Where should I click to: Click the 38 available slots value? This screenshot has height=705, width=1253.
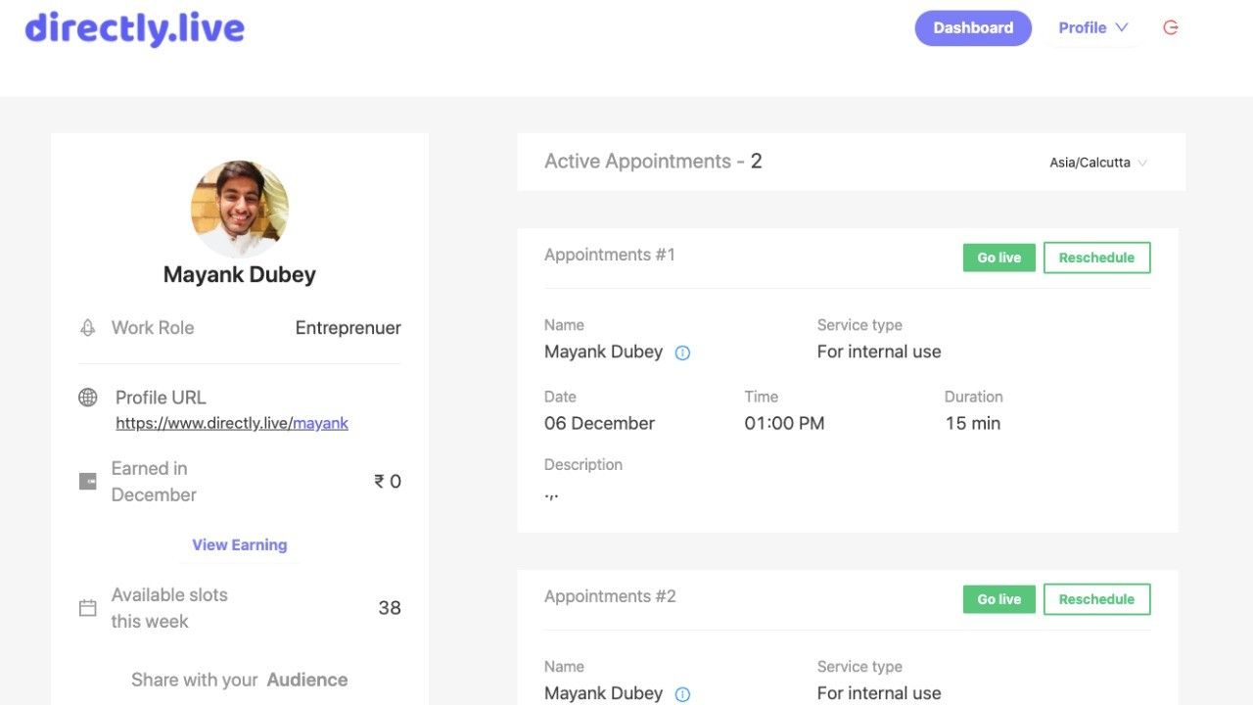(390, 608)
